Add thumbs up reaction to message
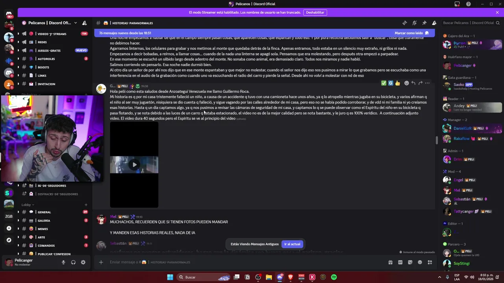 pyautogui.click(x=398, y=83)
